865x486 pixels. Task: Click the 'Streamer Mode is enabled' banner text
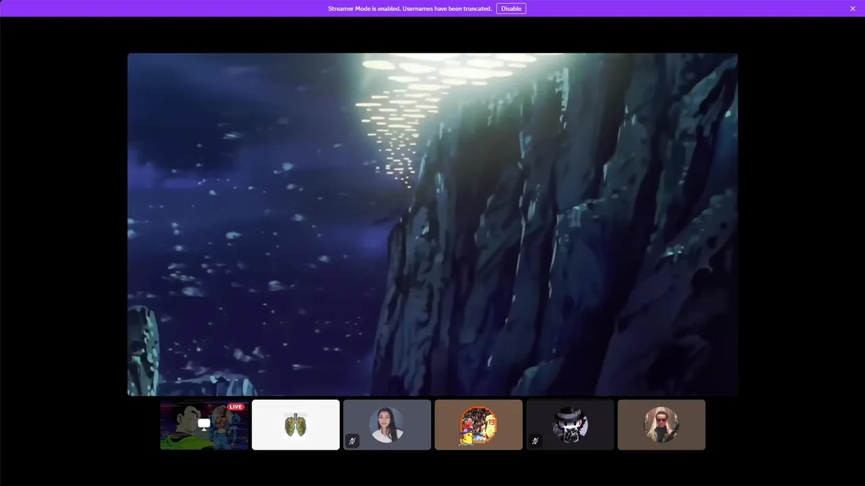[x=410, y=9]
